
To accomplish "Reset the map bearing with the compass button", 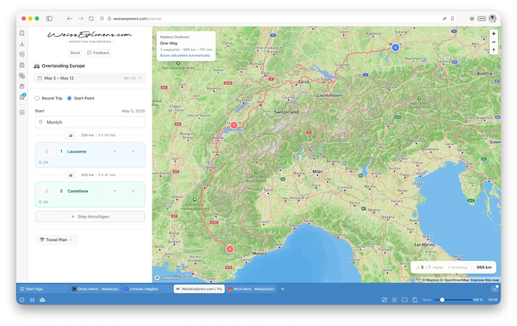I will [x=493, y=50].
